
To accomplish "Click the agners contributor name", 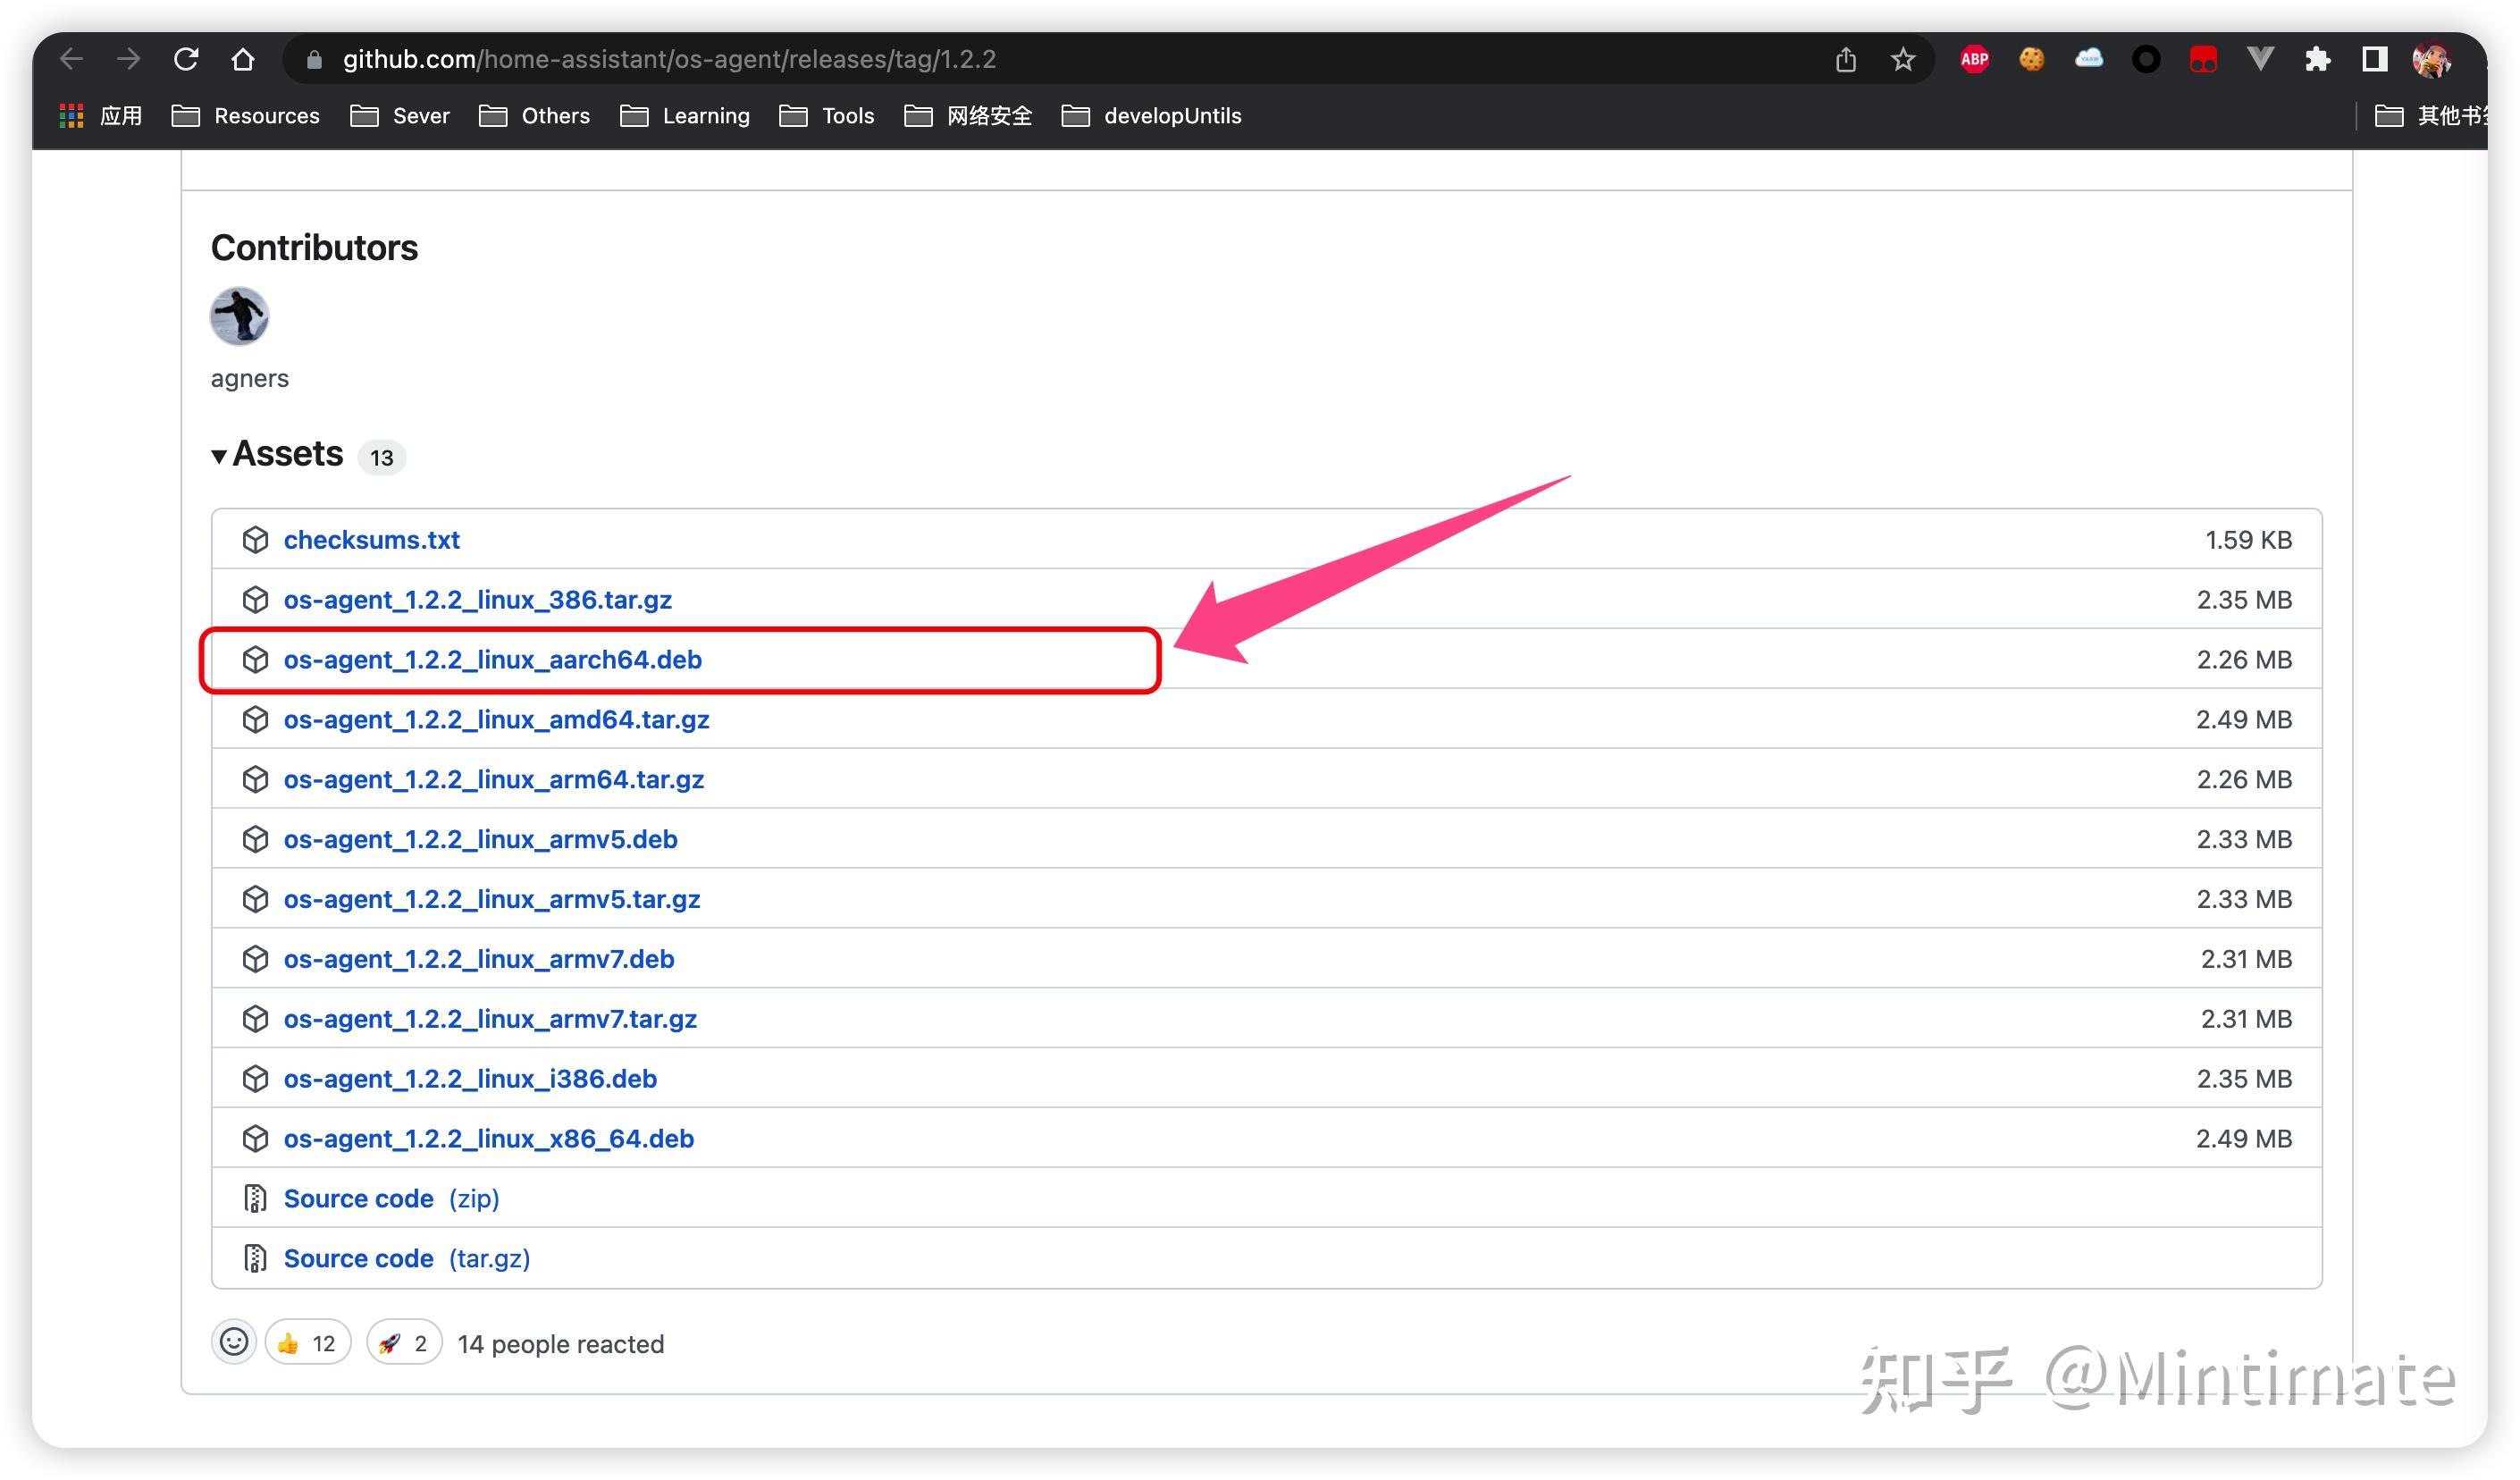I will pyautogui.click(x=249, y=379).
